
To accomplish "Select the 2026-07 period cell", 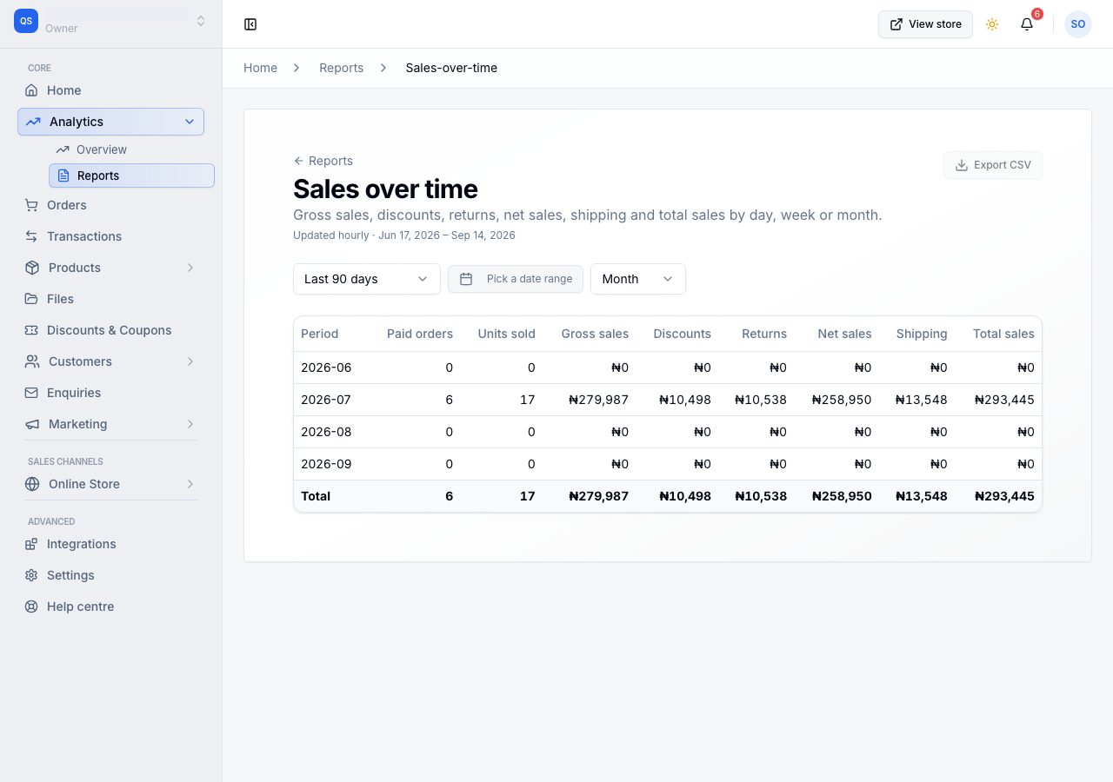I will pos(326,400).
